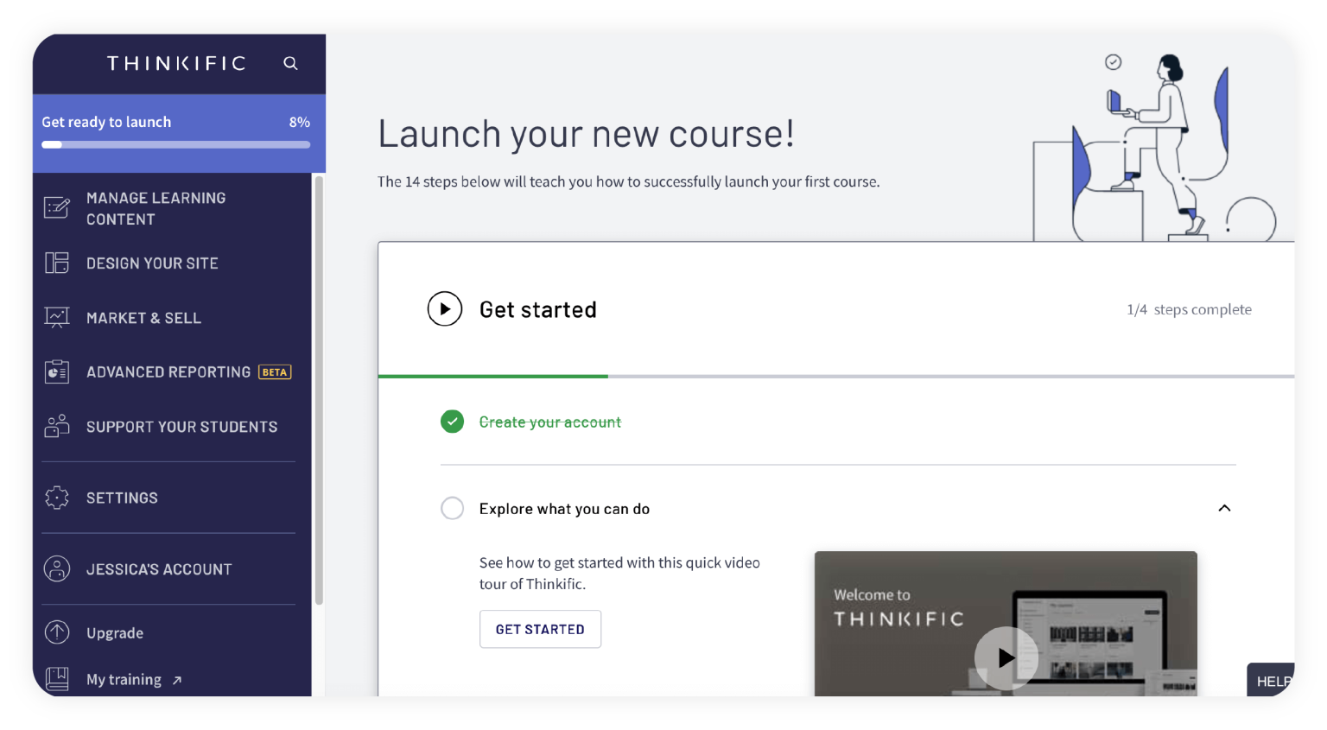Open Jessica's Account profile icon
The width and height of the screenshot is (1327, 730).
click(56, 568)
